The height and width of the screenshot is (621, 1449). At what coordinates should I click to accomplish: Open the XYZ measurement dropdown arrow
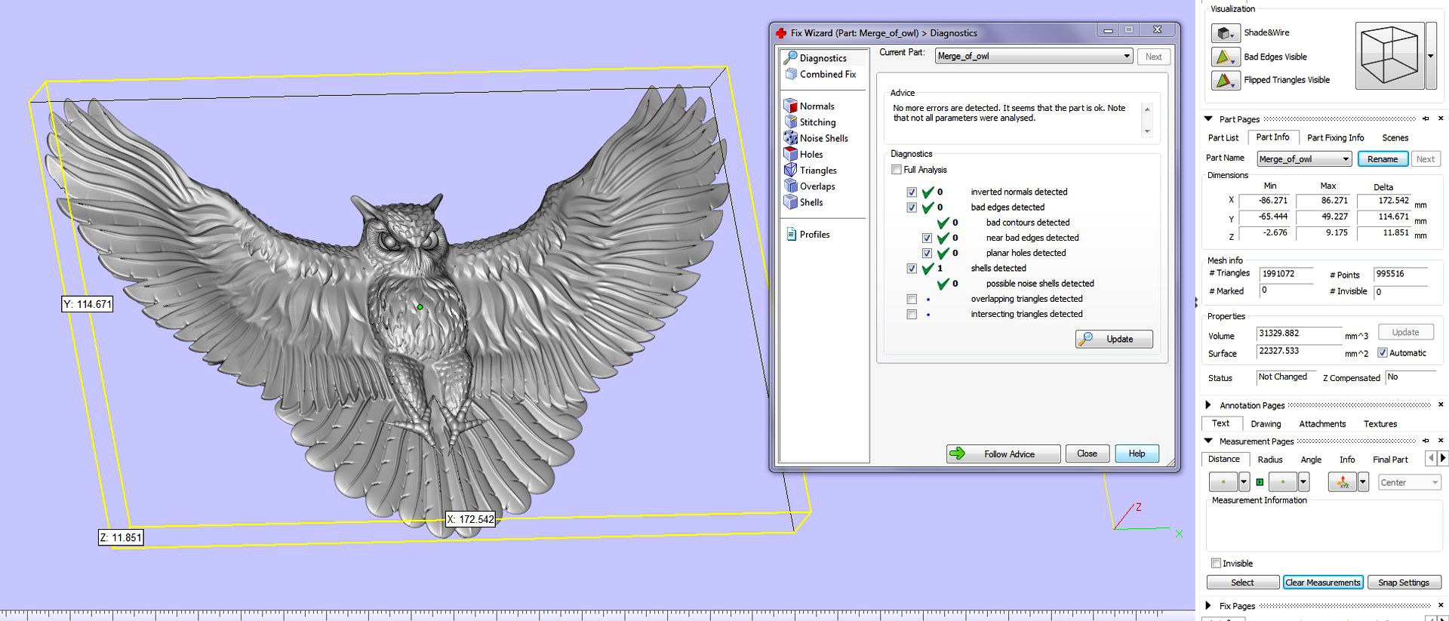[x=1363, y=481]
